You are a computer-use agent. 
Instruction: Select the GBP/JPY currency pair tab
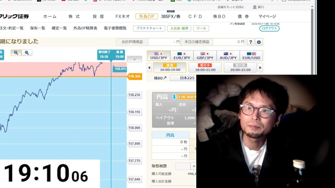coord(205,56)
